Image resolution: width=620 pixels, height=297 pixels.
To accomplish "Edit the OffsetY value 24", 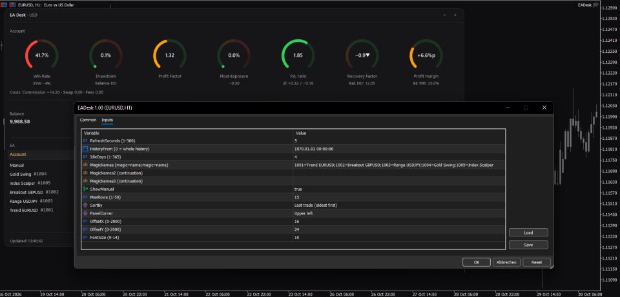I will click(398, 229).
